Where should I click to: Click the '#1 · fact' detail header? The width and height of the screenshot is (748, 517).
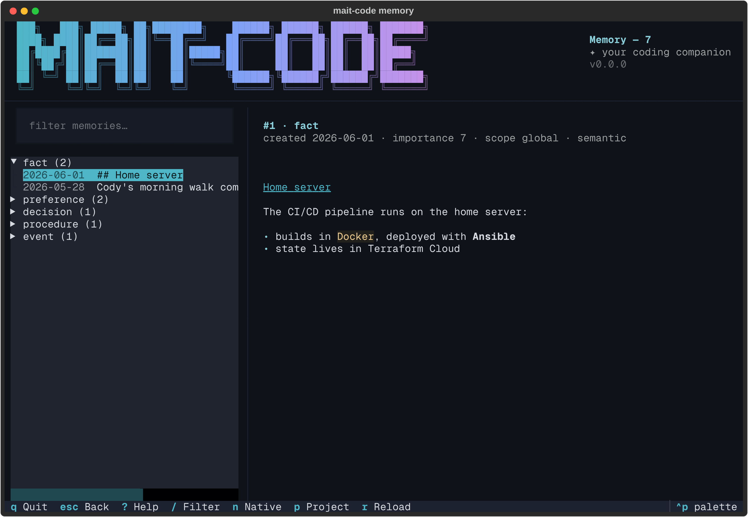pyautogui.click(x=291, y=126)
